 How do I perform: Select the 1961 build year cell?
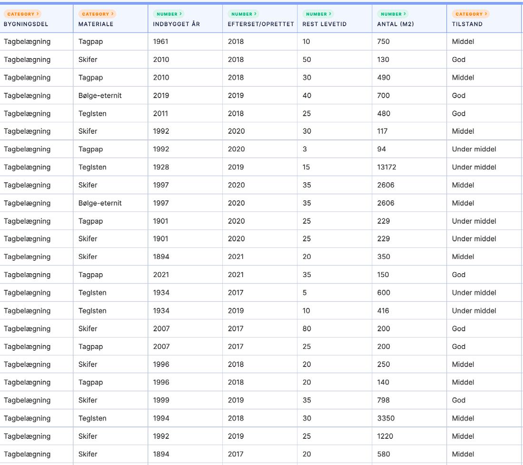pyautogui.click(x=161, y=41)
